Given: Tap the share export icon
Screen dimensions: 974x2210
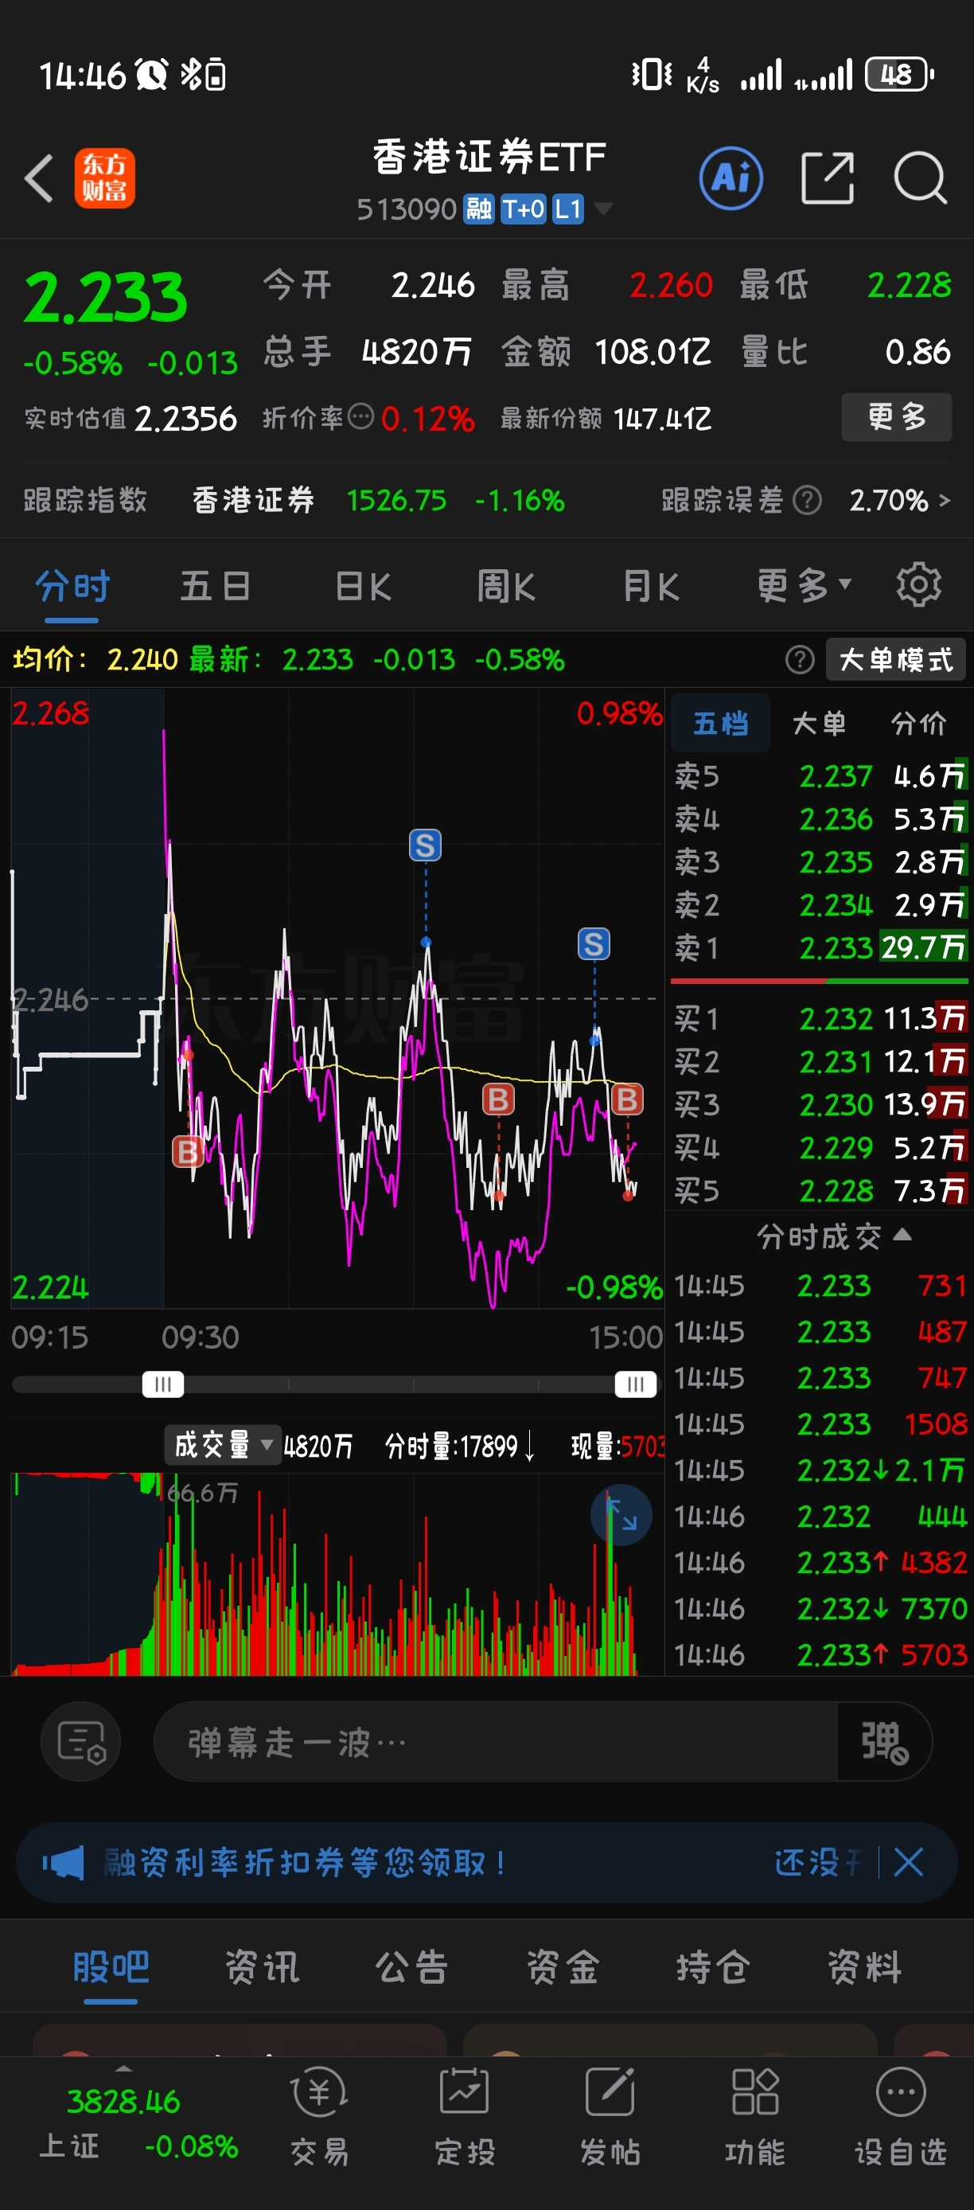Looking at the screenshot, I should tap(828, 178).
